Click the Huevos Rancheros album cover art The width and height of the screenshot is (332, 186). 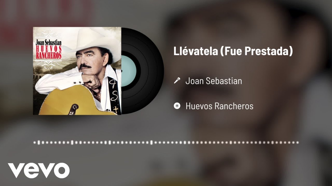[x=77, y=71]
